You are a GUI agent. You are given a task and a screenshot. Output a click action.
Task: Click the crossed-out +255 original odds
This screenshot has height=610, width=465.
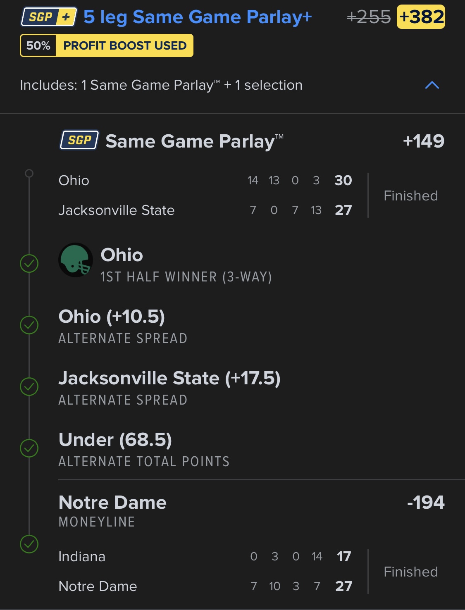(x=368, y=17)
